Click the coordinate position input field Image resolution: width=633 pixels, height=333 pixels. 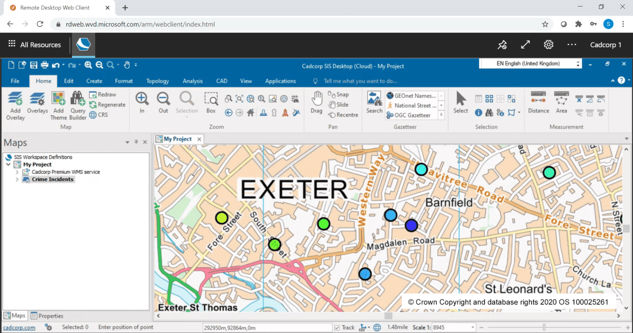(x=267, y=327)
